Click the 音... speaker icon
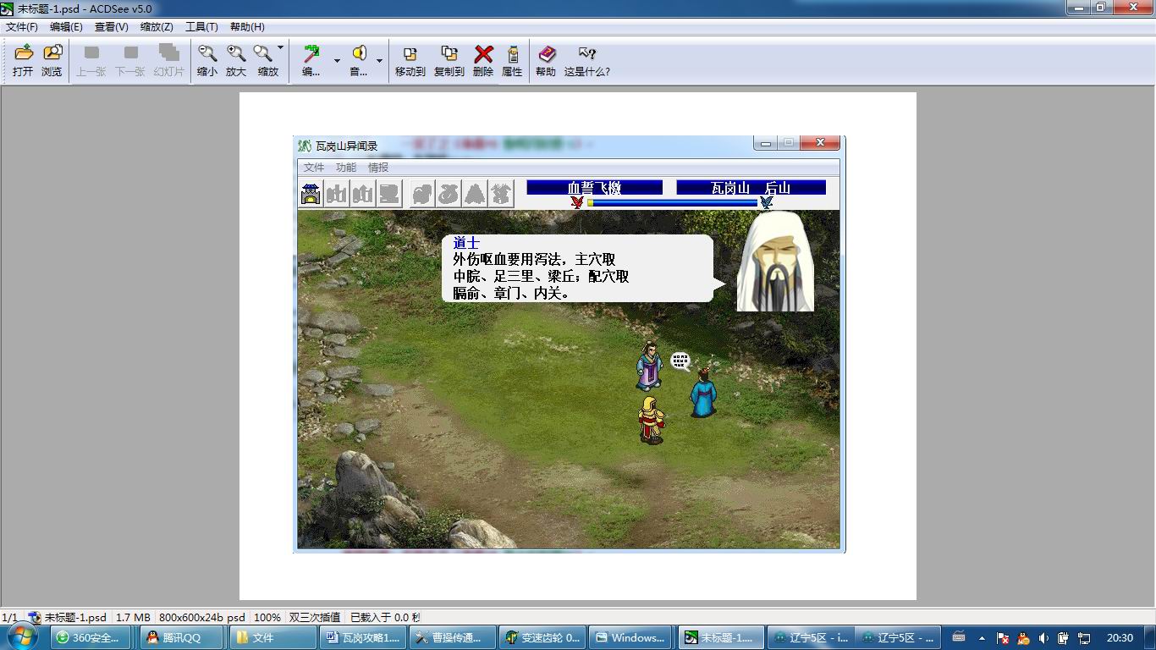This screenshot has width=1156, height=650. pos(359,61)
